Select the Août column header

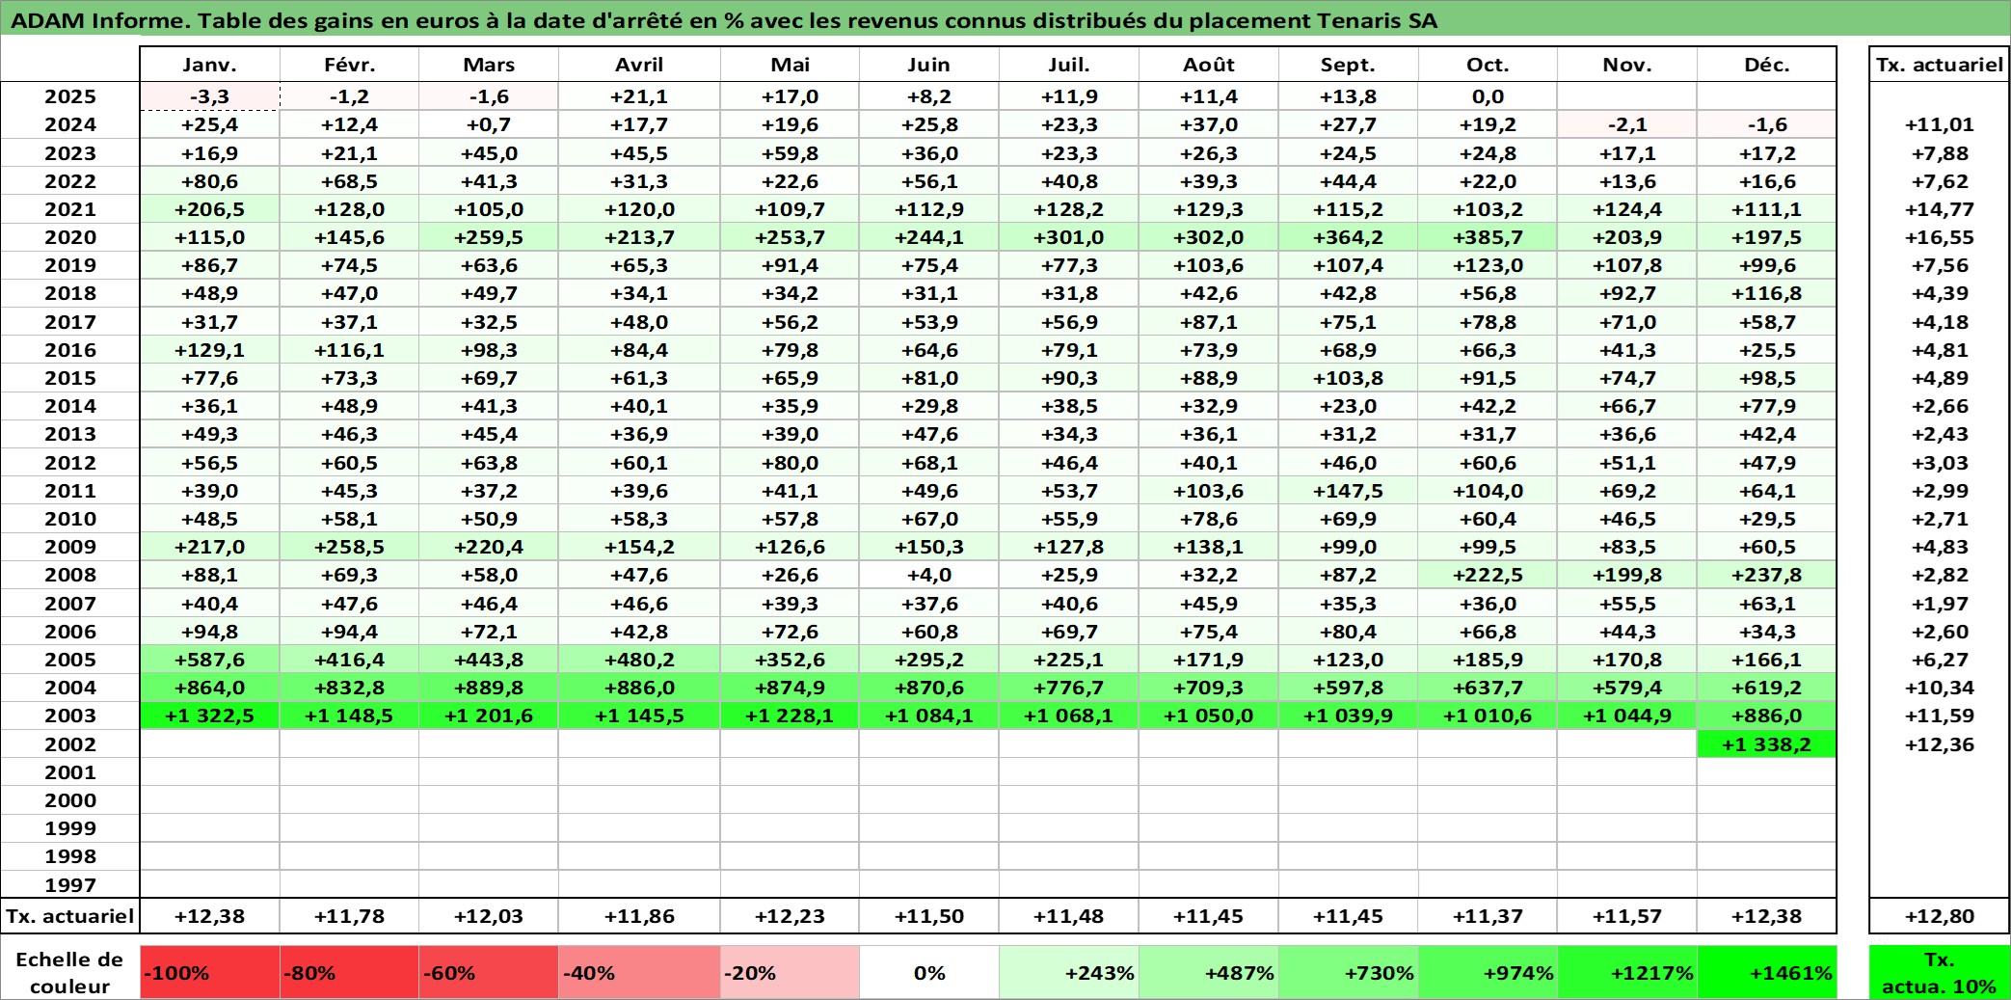1209,65
